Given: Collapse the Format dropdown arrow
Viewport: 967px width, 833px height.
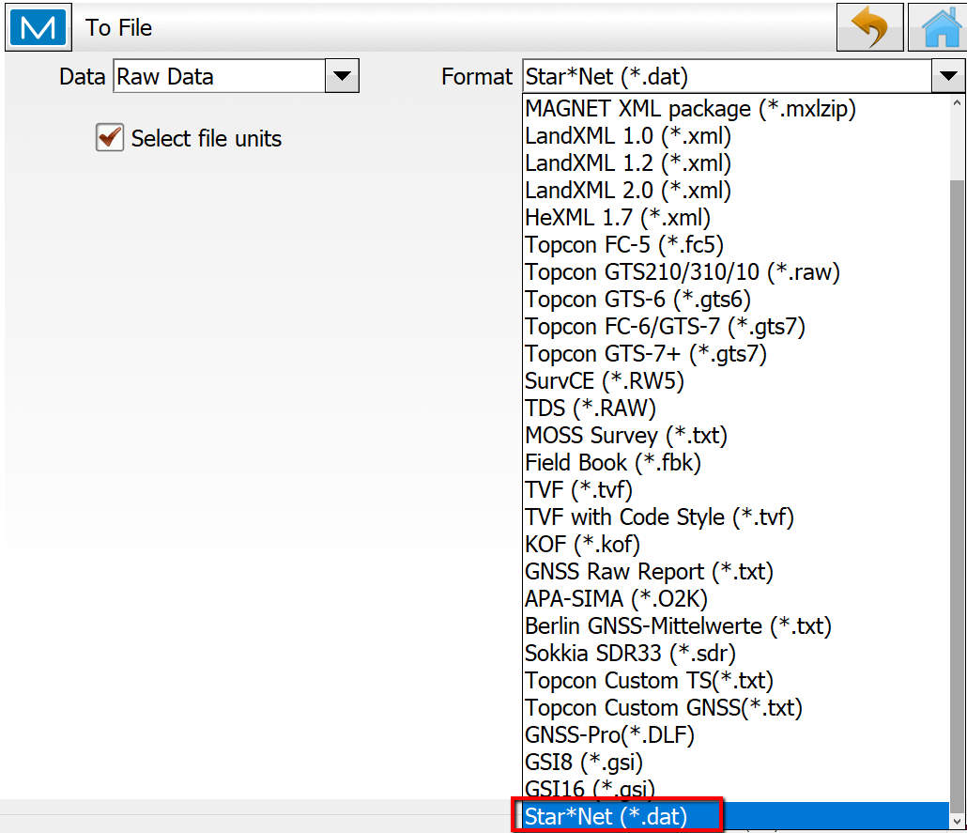Looking at the screenshot, I should coord(945,76).
